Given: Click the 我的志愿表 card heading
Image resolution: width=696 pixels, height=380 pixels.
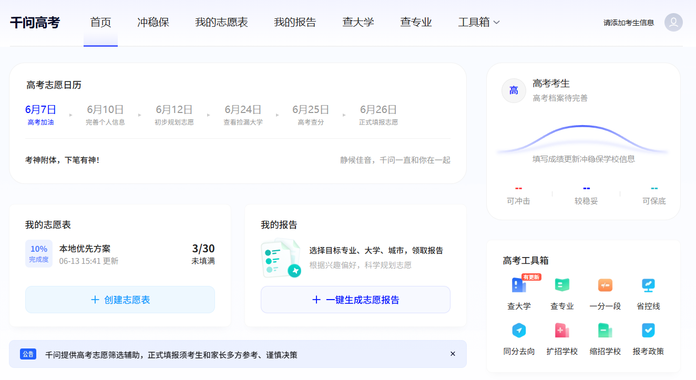Looking at the screenshot, I should [48, 225].
